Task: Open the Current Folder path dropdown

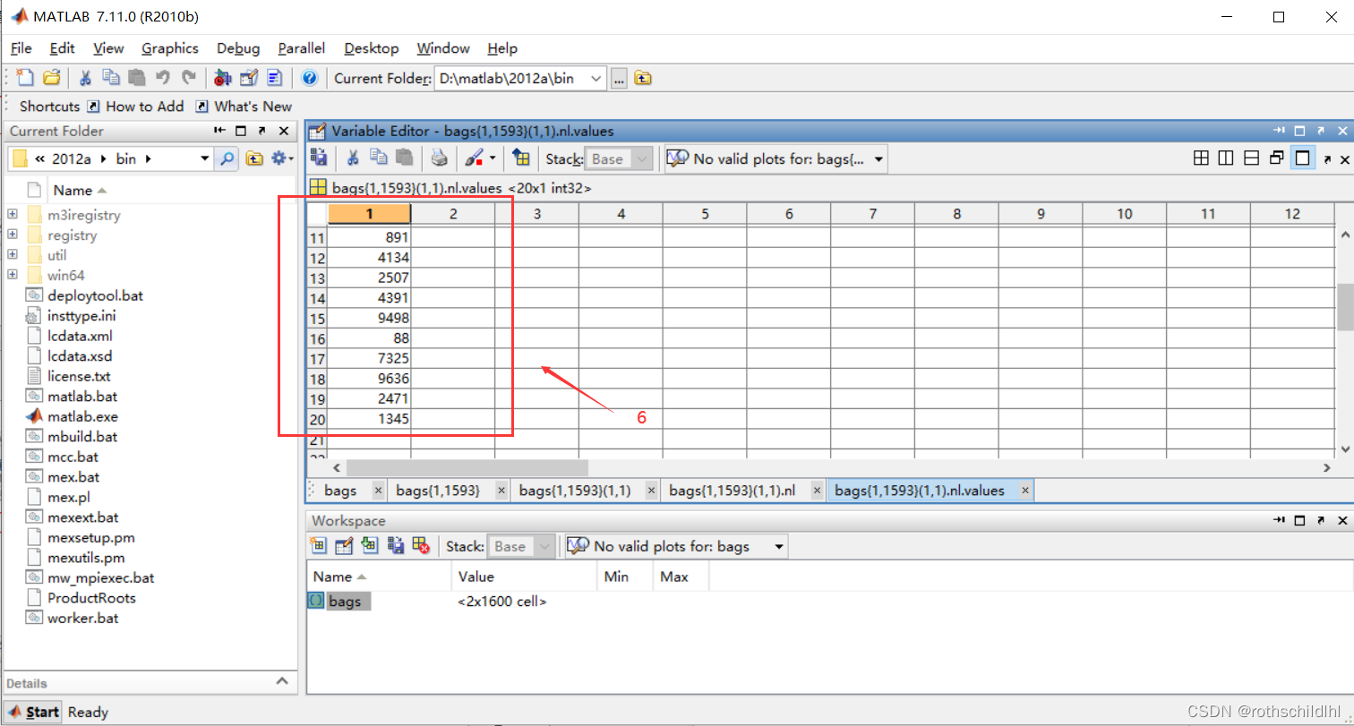Action: (596, 79)
